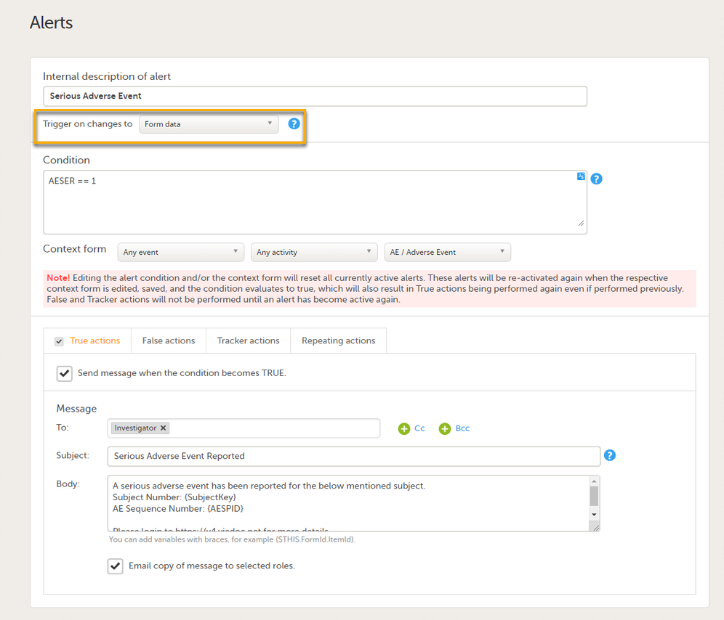Screen dimensions: 724x620
Task: Uncheck Send message when condition becomes TRUE
Action: 65,373
